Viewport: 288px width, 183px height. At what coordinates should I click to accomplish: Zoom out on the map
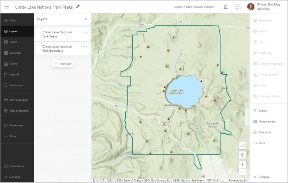coord(243,172)
